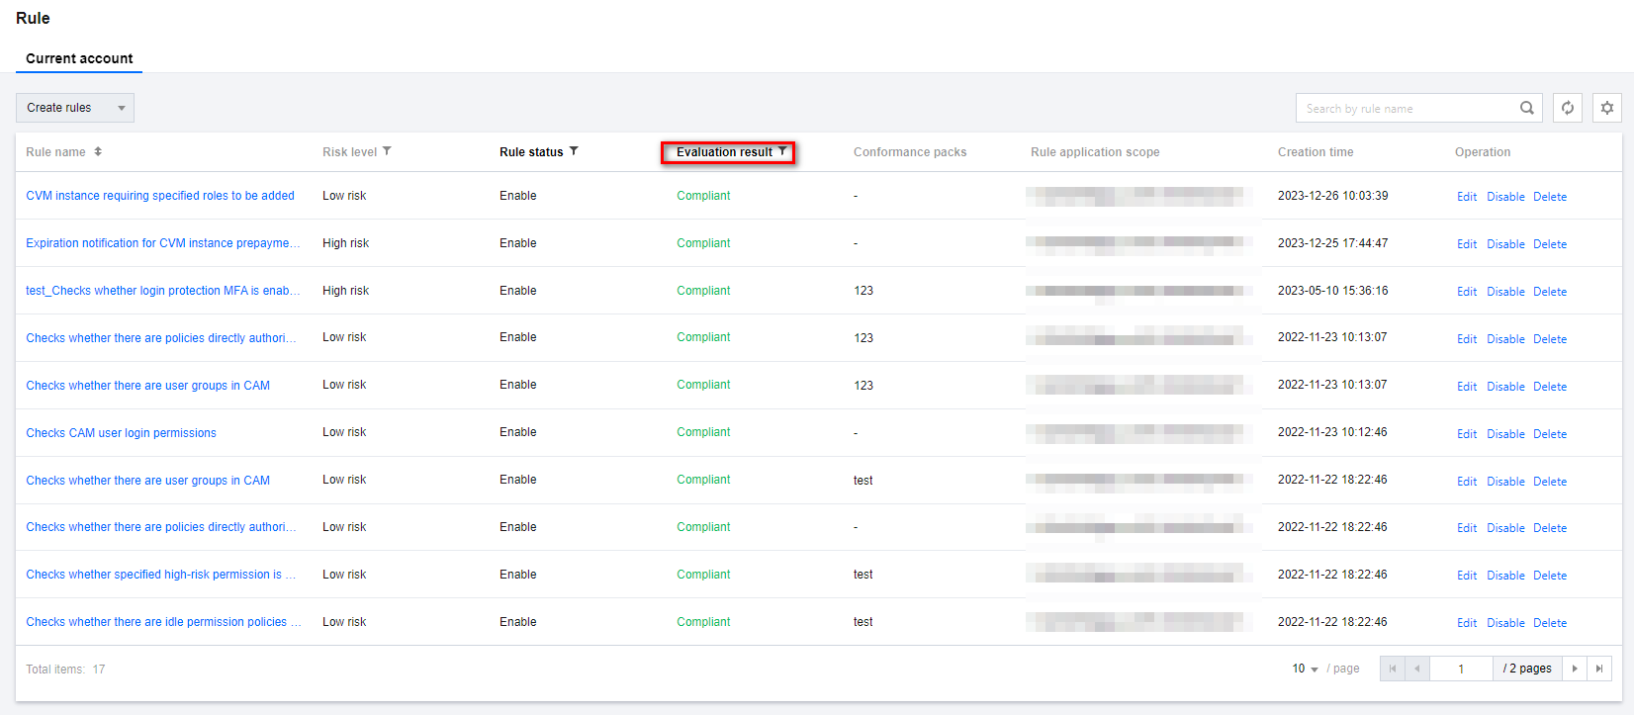
Task: Go to last page arrow
Action: click(1599, 669)
